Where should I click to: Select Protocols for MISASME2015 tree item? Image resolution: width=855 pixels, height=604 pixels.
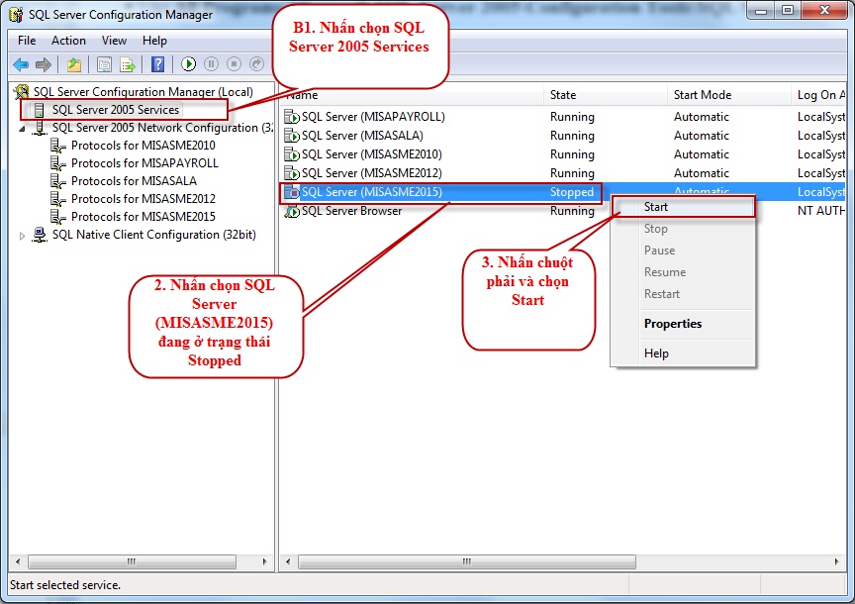tap(142, 217)
